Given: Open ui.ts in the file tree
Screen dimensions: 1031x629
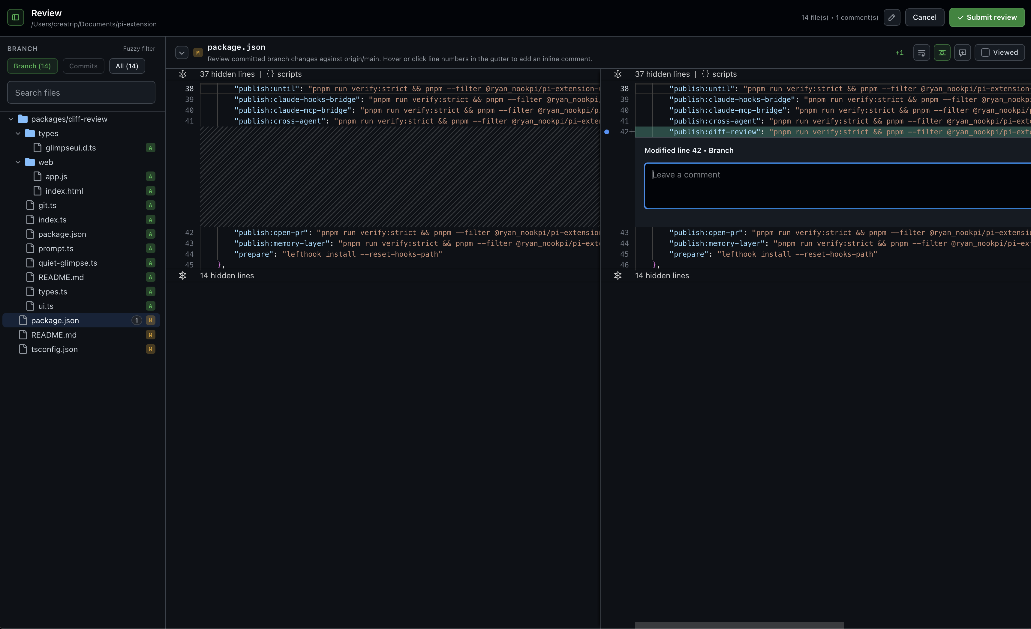Looking at the screenshot, I should click(46, 306).
